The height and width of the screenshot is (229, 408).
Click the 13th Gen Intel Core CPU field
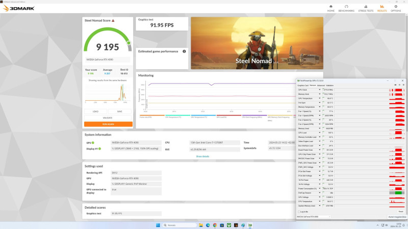215,142
